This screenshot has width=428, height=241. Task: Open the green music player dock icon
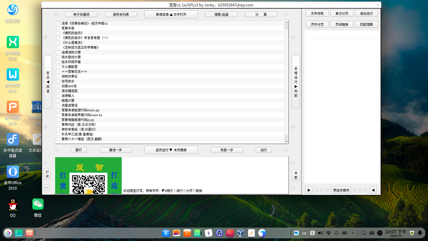point(197,233)
